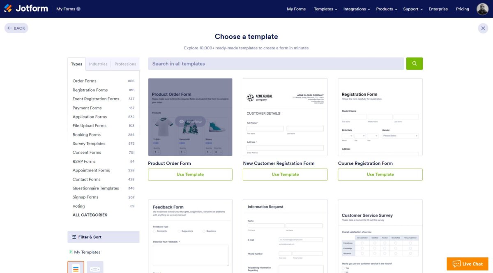
Task: Open the Products dropdown menu
Action: pos(385,9)
